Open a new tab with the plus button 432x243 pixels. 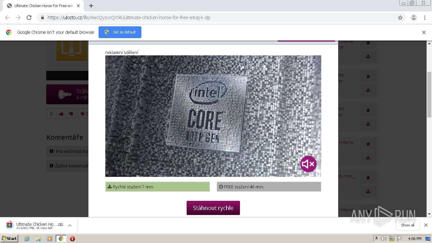pyautogui.click(x=91, y=6)
